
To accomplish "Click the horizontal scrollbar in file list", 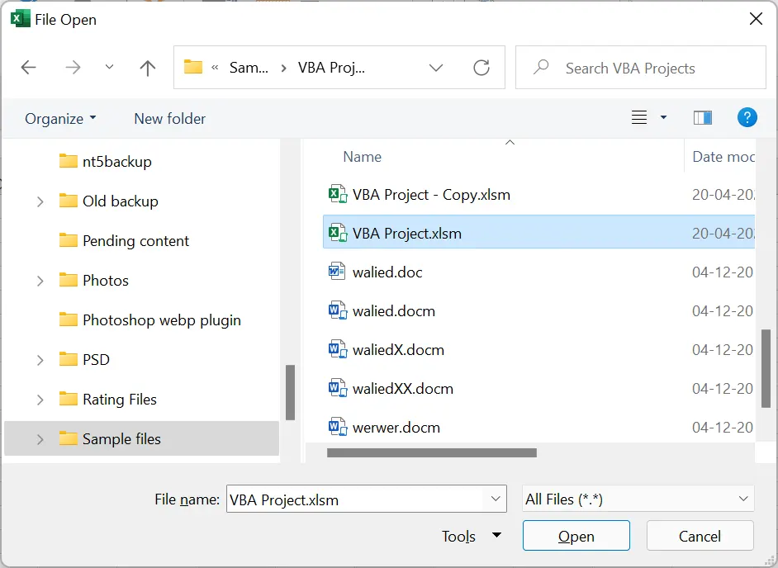I will tap(431, 452).
